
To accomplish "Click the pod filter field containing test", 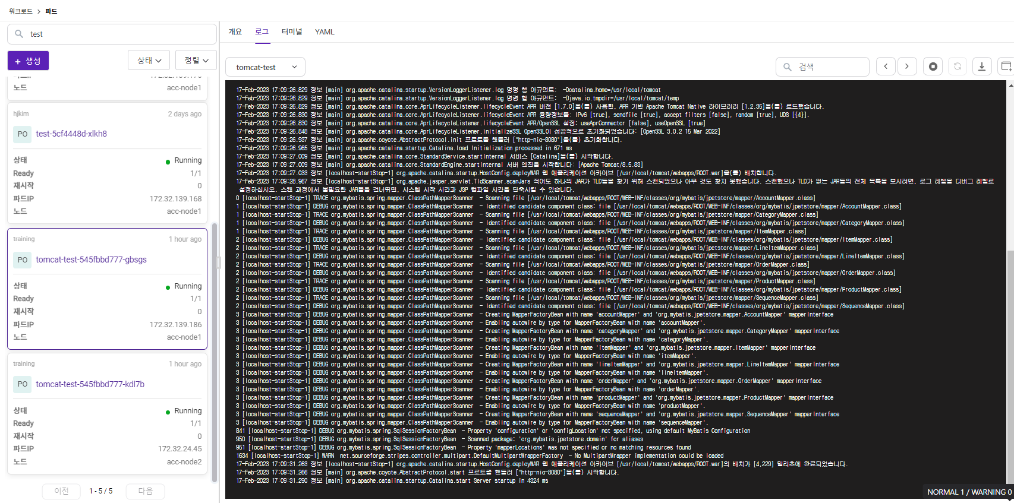I will (x=112, y=34).
